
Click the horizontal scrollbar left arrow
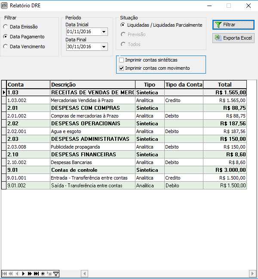[85, 273]
